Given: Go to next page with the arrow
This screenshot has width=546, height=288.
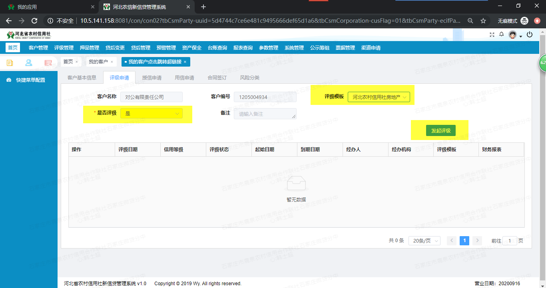Looking at the screenshot, I should [x=477, y=241].
